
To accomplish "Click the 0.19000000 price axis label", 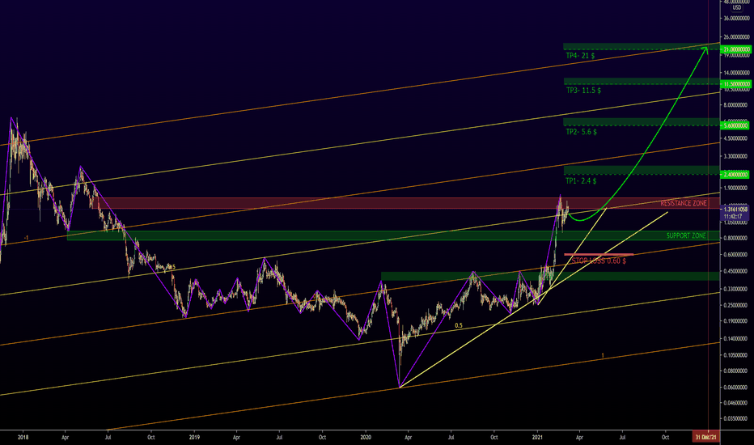I will (735, 321).
